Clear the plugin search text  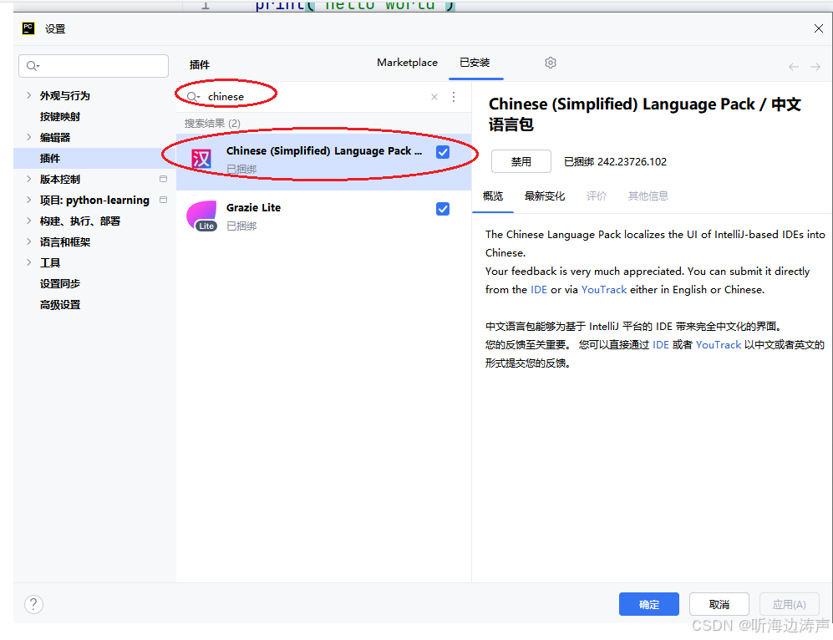[x=434, y=97]
